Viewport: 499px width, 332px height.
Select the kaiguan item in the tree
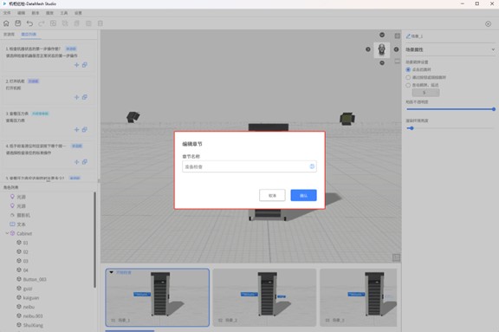coord(48,297)
